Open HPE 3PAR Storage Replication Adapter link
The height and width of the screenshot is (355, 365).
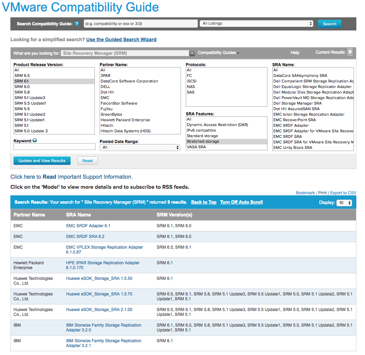click(x=103, y=265)
